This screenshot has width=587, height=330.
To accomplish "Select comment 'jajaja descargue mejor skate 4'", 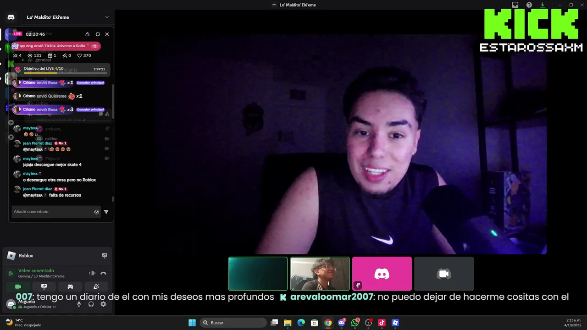I will coord(52,165).
